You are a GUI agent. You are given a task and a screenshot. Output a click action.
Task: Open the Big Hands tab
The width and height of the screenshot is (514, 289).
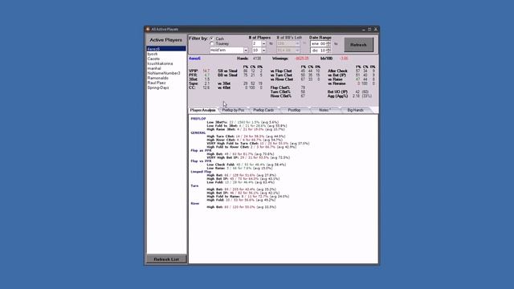point(355,110)
